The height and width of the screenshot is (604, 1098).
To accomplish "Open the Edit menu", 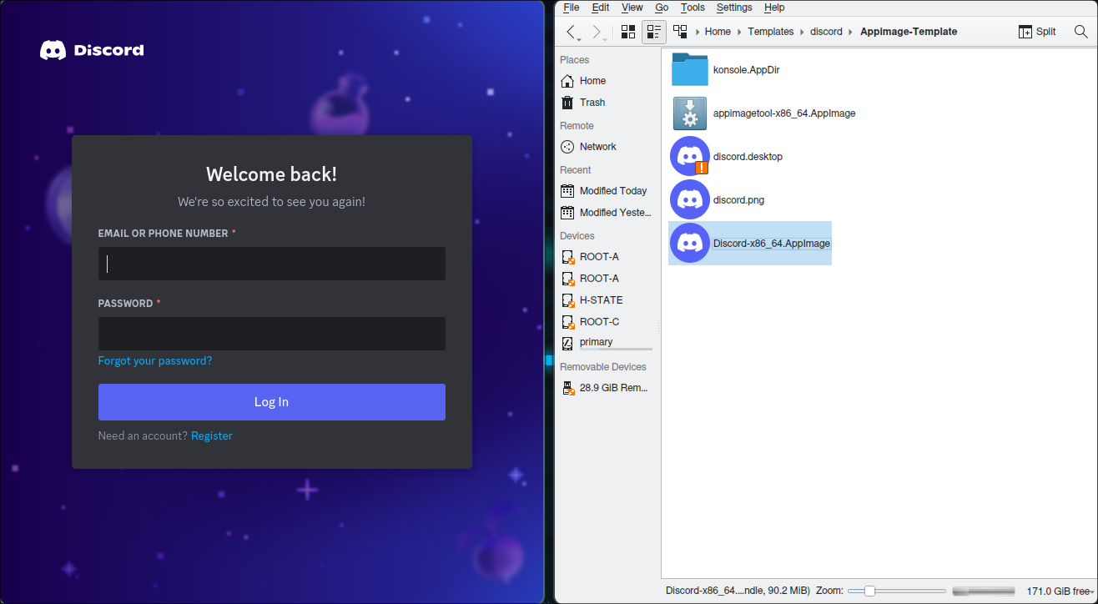I will click(601, 8).
